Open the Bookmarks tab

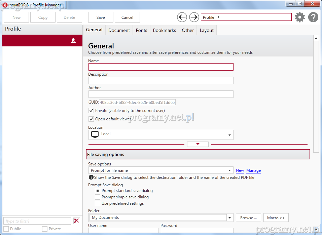164,30
